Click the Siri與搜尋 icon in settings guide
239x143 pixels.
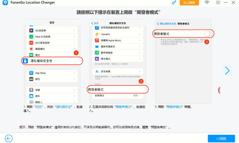coord(31,31)
